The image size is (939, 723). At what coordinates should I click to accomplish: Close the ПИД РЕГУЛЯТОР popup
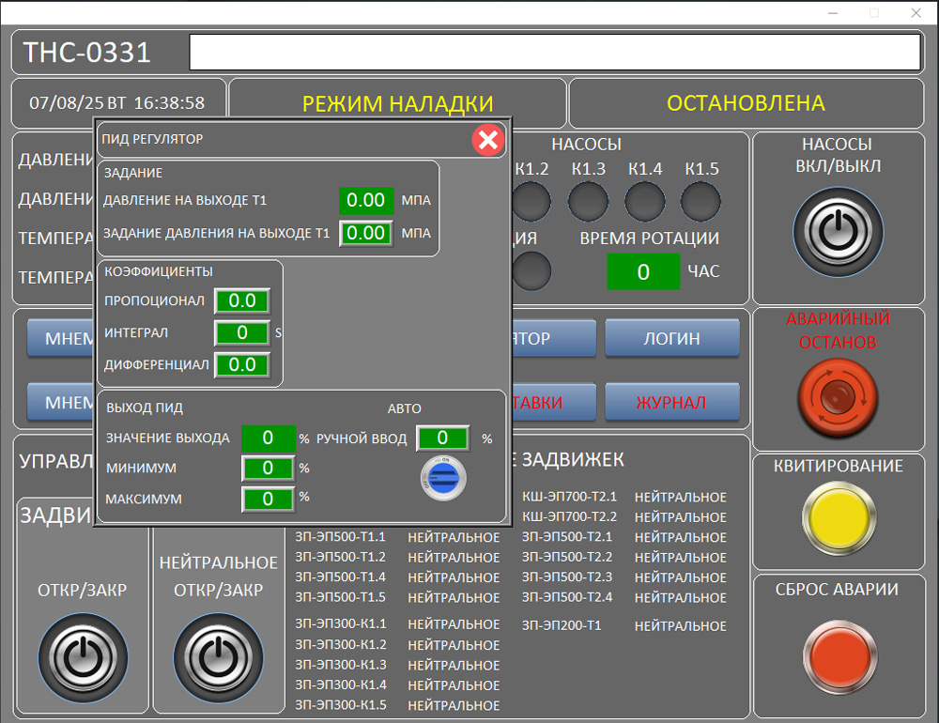(487, 140)
